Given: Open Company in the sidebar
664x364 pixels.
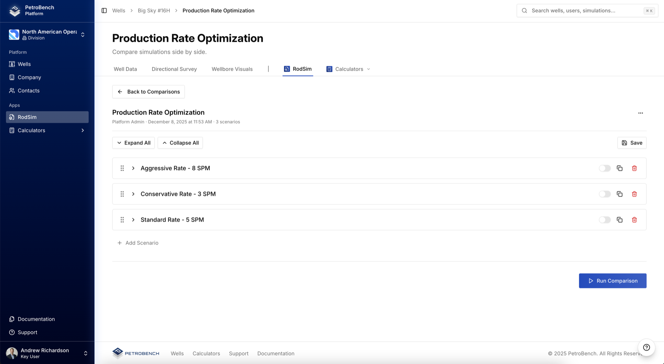Looking at the screenshot, I should tap(47, 77).
